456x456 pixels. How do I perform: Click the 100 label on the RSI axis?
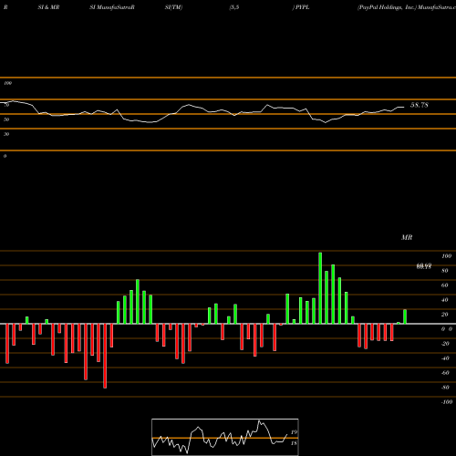(8, 83)
